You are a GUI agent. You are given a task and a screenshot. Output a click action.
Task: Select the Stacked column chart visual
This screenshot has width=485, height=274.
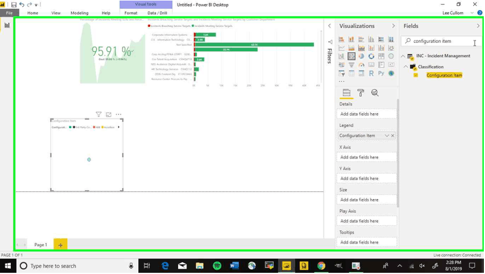coord(352,39)
